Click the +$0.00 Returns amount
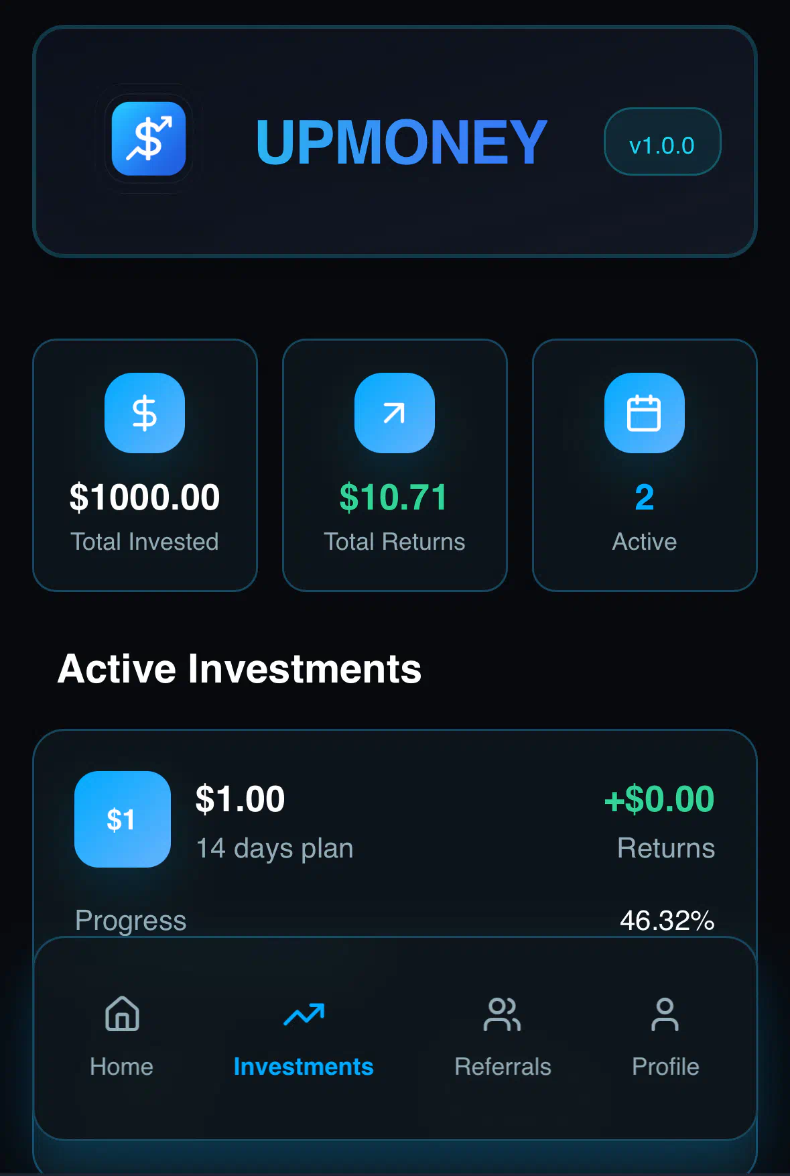Image resolution: width=790 pixels, height=1176 pixels. 659,799
